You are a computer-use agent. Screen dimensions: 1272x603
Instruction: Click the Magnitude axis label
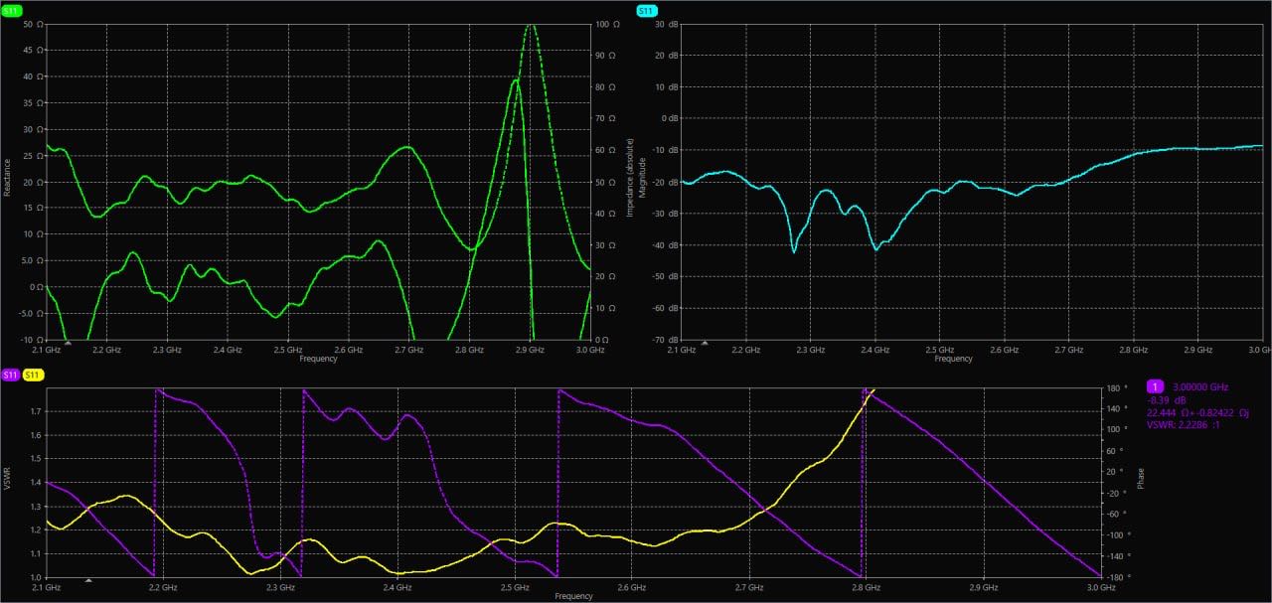[x=643, y=177]
